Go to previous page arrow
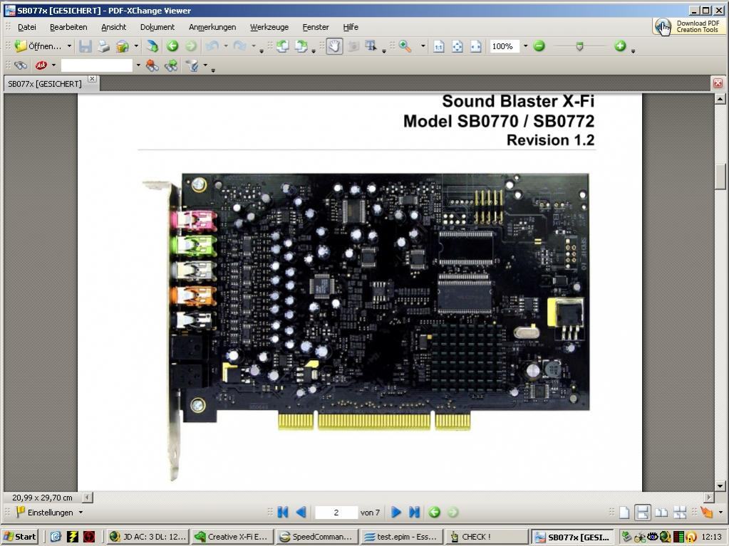 click(301, 512)
